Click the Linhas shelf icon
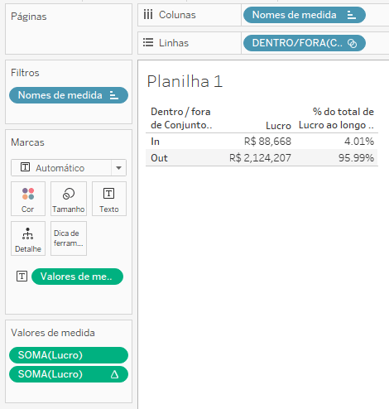This screenshot has width=389, height=409. click(x=148, y=43)
